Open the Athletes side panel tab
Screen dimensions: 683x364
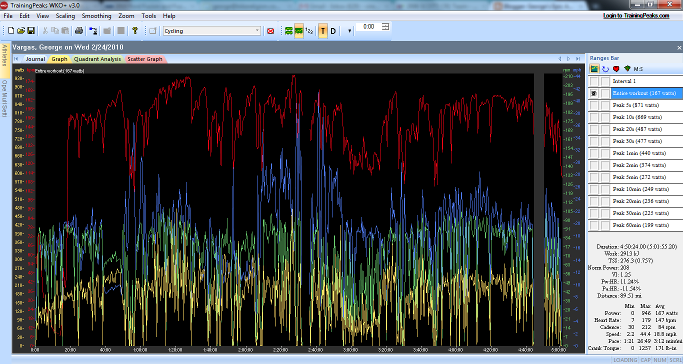pos(4,55)
